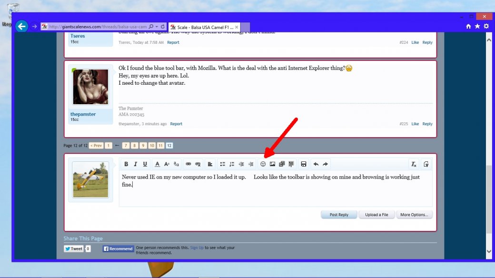Share the page with Tweet button
The image size is (495, 278).
[74, 248]
